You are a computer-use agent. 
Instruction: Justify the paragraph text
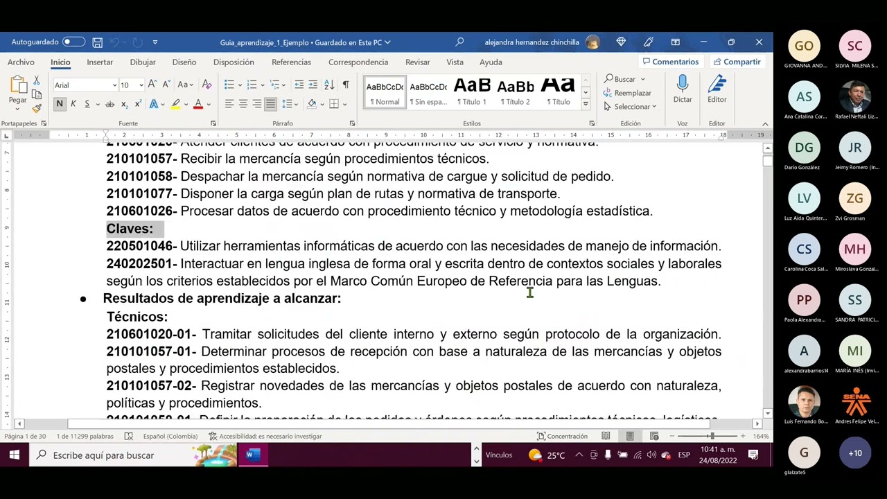tap(270, 104)
